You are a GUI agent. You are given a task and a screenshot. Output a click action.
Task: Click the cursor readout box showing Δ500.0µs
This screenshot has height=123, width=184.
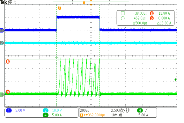coord(145,18)
